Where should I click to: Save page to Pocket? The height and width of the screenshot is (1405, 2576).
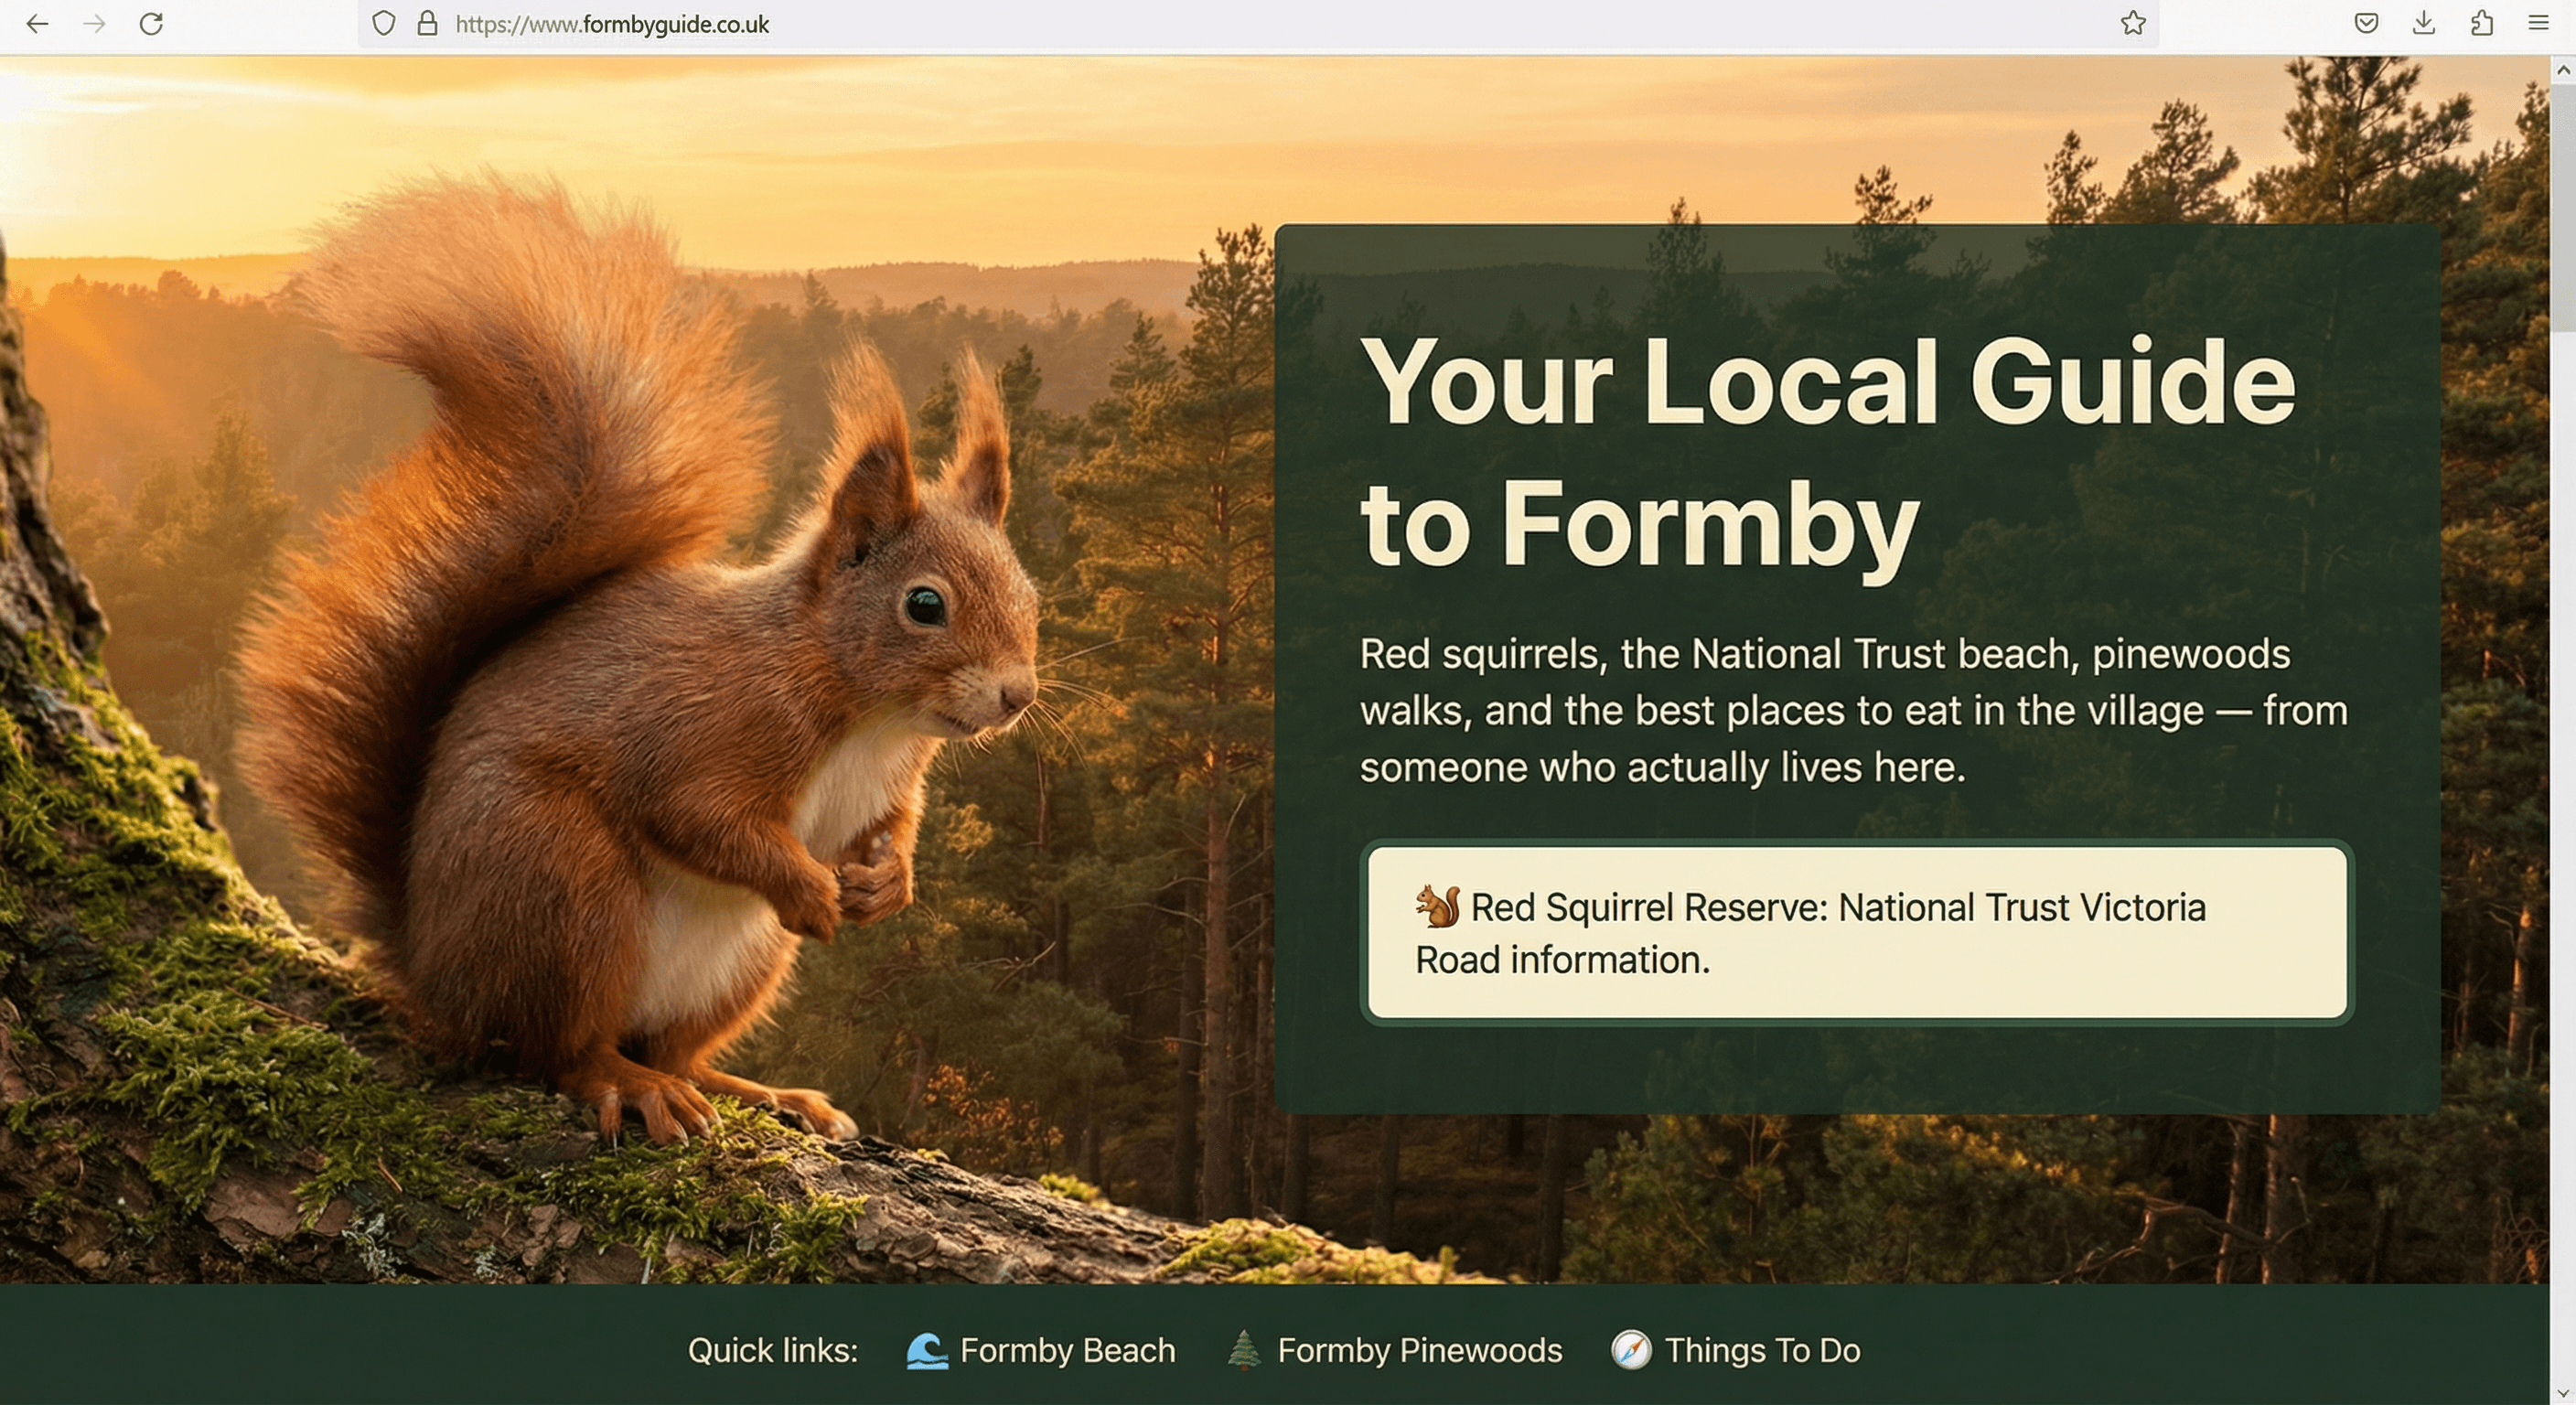2366,23
